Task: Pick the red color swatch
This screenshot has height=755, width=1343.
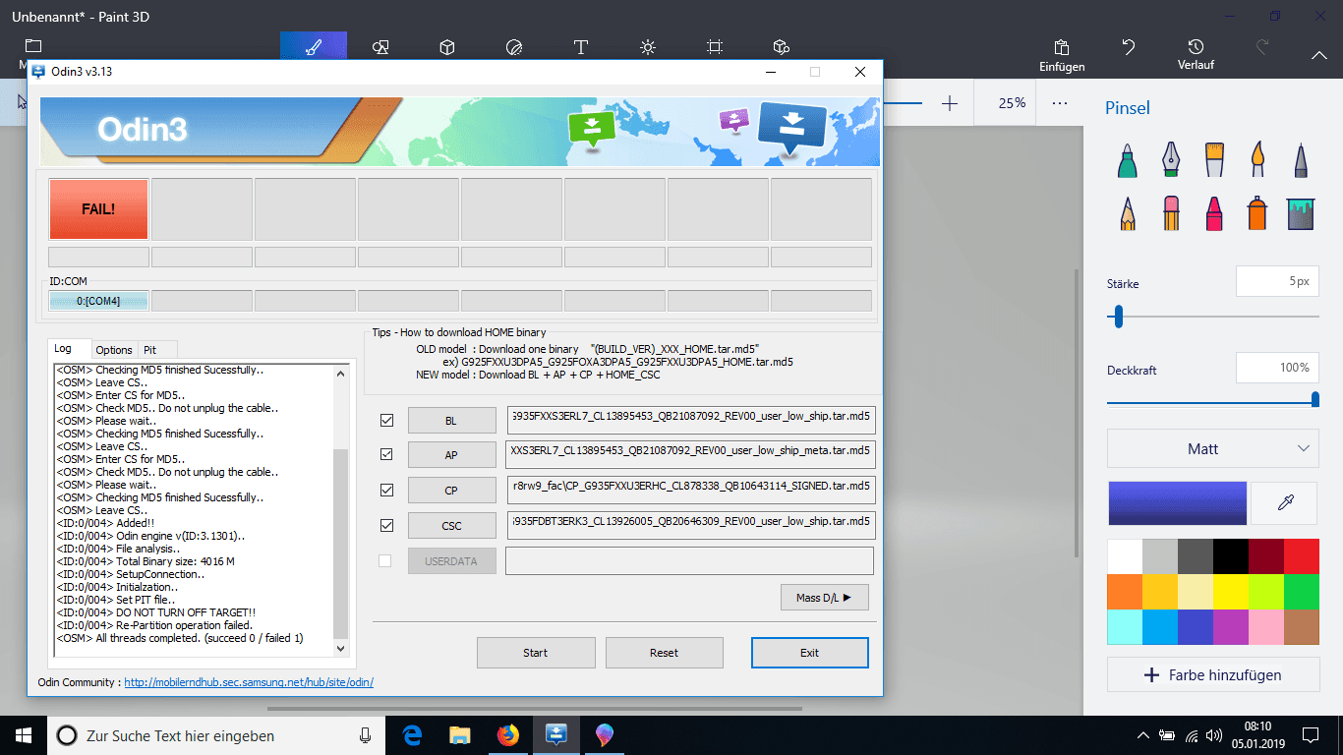Action: (1301, 555)
